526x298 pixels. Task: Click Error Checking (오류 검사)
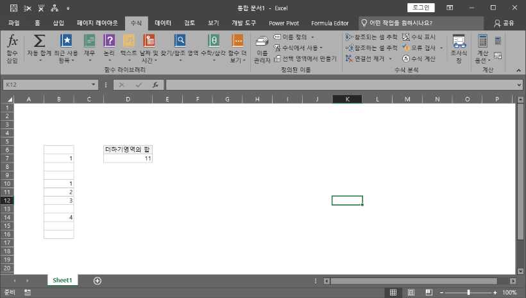click(419, 48)
